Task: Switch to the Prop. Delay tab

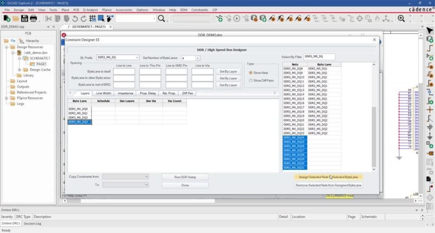Action: pyautogui.click(x=147, y=93)
